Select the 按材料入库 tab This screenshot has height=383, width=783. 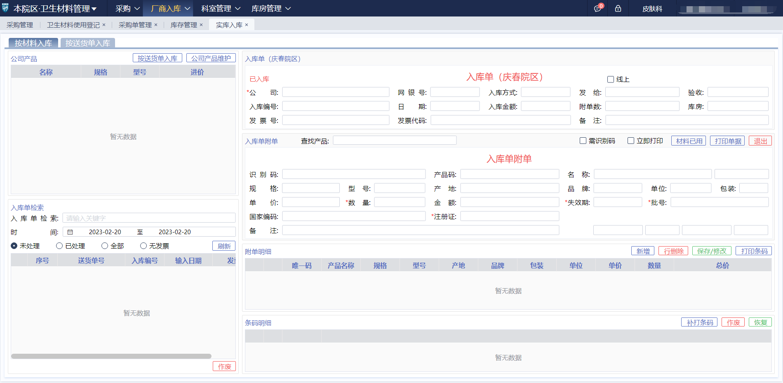tap(33, 43)
